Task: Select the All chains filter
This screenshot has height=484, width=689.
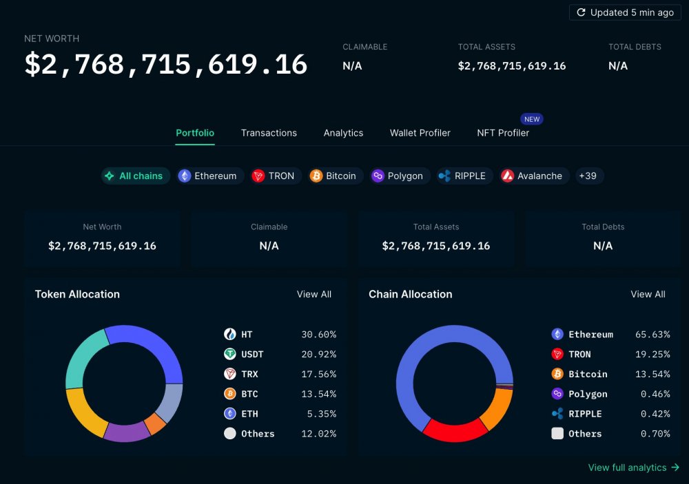Action: (x=135, y=176)
